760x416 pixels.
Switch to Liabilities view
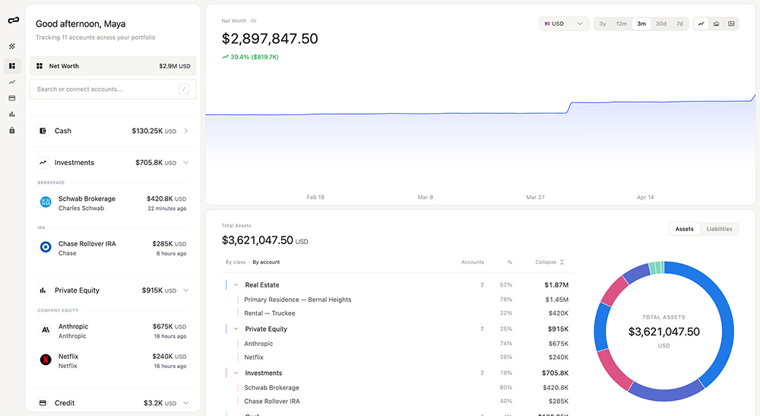tap(719, 229)
